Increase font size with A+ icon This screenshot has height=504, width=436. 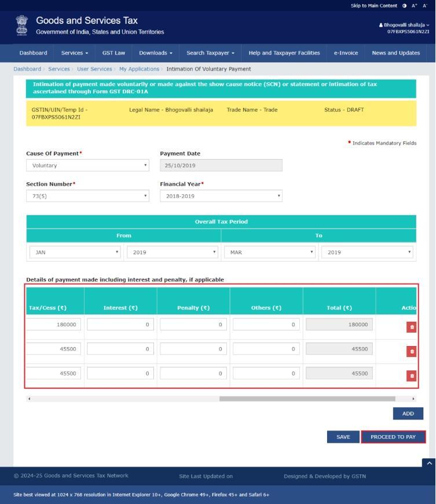(415, 6)
